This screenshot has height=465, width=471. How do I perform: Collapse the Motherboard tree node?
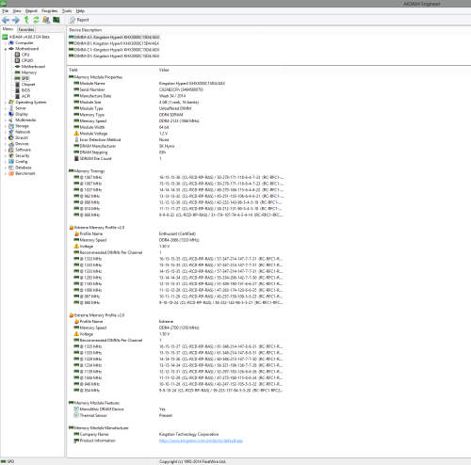(6, 49)
